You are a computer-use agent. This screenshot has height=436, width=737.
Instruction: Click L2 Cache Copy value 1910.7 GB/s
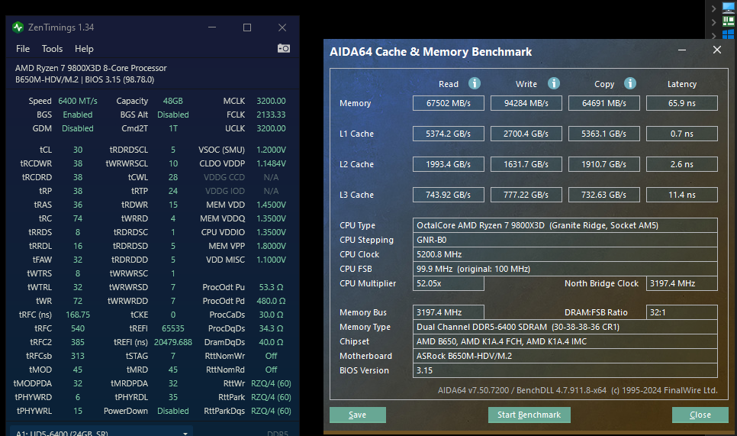(x=604, y=164)
